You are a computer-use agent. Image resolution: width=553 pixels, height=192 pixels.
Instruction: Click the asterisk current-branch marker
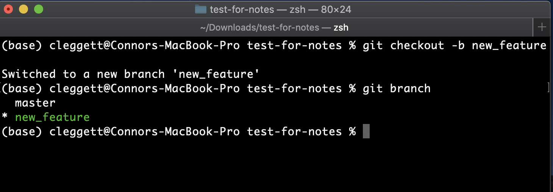pyautogui.click(x=5, y=118)
